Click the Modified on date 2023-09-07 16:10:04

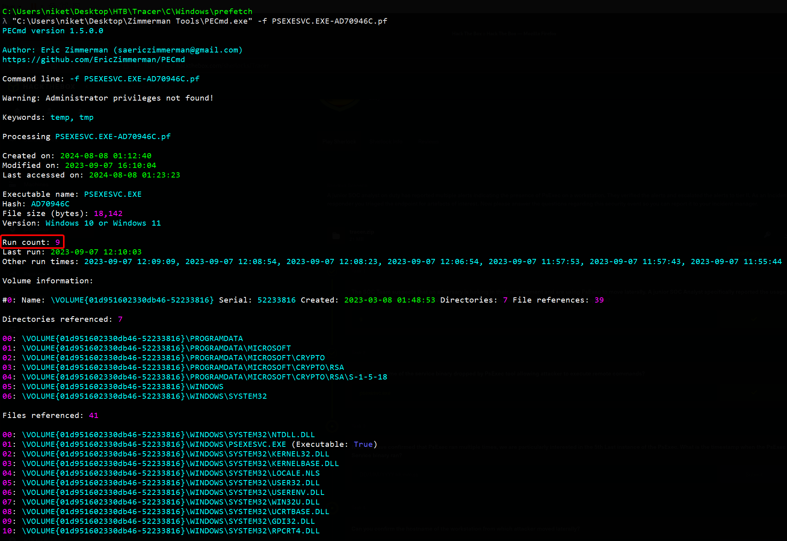coord(111,166)
